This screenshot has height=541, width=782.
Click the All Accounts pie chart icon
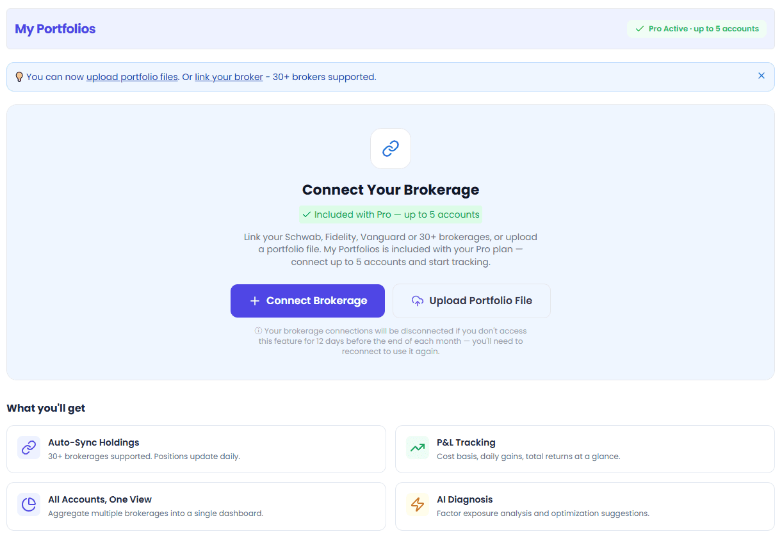(x=29, y=505)
